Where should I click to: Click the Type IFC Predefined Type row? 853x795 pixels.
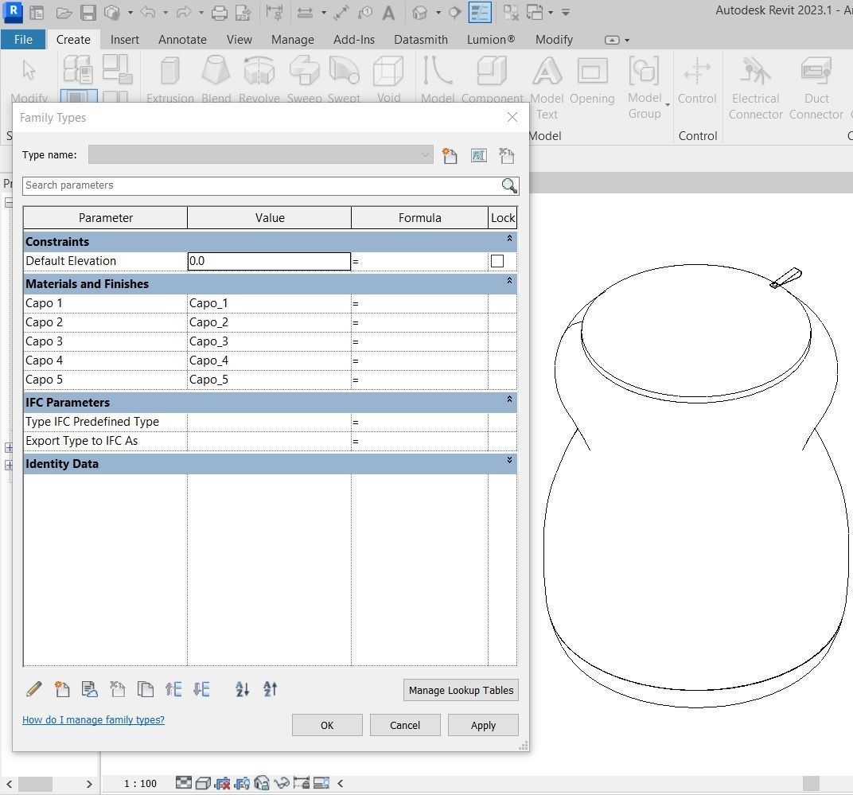(x=270, y=422)
